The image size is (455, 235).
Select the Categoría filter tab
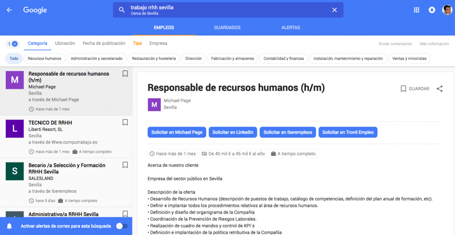point(37,43)
